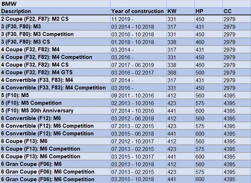This screenshot has height=183, width=251.
Task: Select date 07.2014 - in M4 Convertible row
Action: tap(138, 80)
